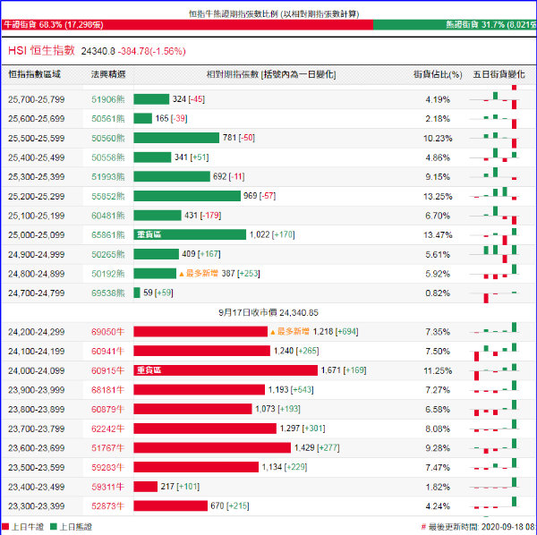Screen dimensions: 537x535
Task: Open bull certificate 60915牛
Action: point(107,370)
